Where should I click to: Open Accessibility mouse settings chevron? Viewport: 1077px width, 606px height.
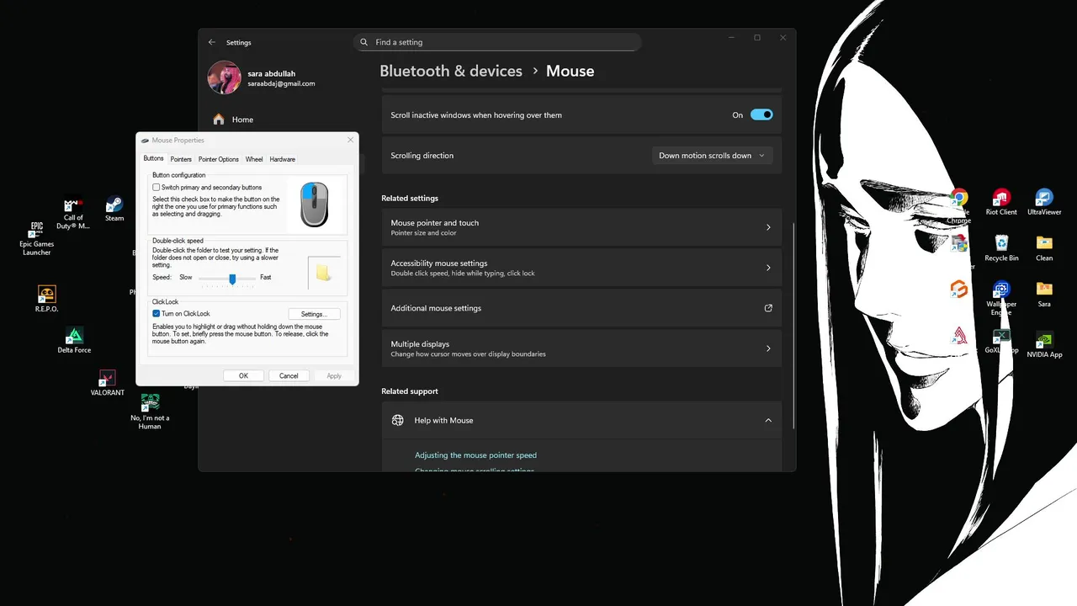(768, 268)
